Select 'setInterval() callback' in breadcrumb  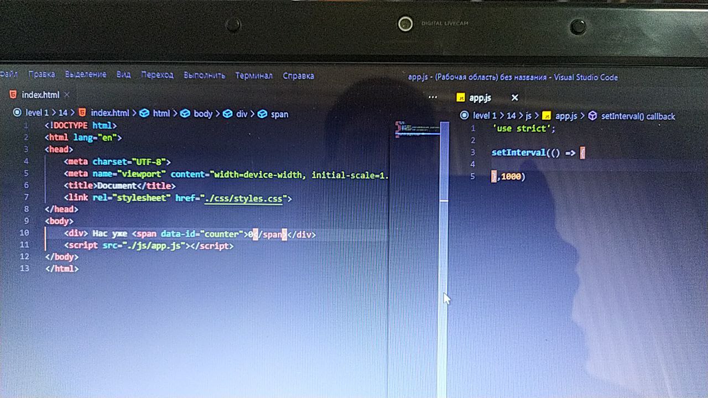pos(638,117)
